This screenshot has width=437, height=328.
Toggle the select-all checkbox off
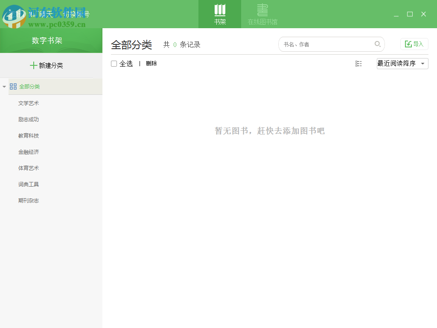coord(114,63)
